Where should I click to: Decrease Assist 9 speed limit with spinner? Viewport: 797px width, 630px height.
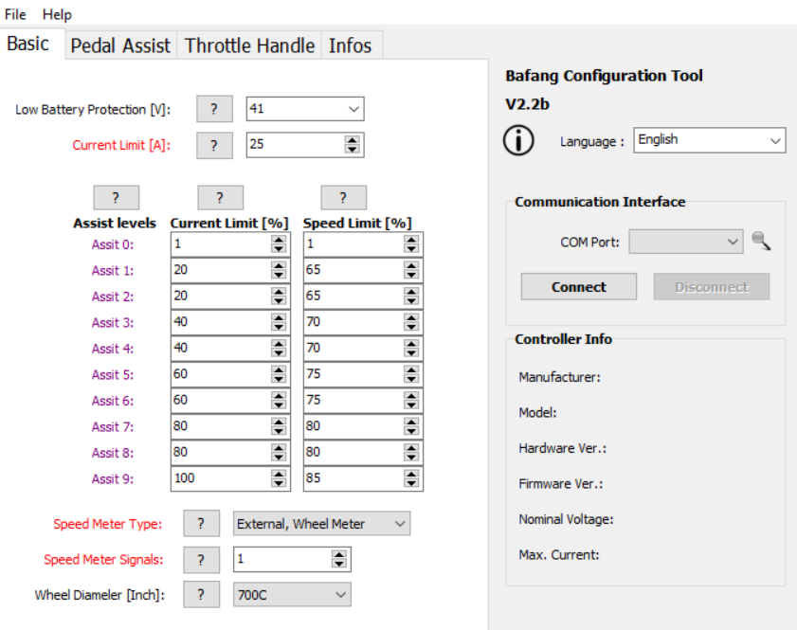click(x=410, y=483)
